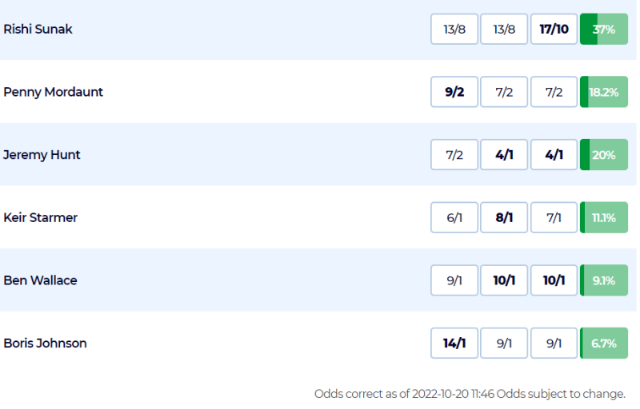Screen dimensions: 640x409
Task: Click the 6.7% probability bar
Action: pyautogui.click(x=604, y=343)
